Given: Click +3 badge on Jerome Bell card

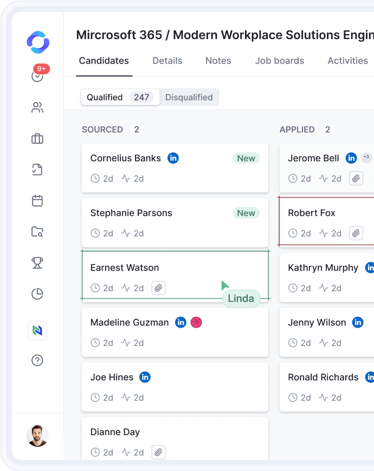Looking at the screenshot, I should coord(366,157).
